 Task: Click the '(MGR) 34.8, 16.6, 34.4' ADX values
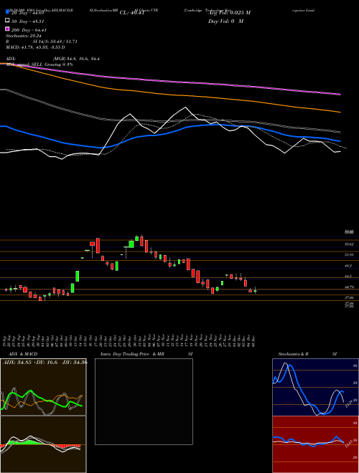click(x=76, y=59)
